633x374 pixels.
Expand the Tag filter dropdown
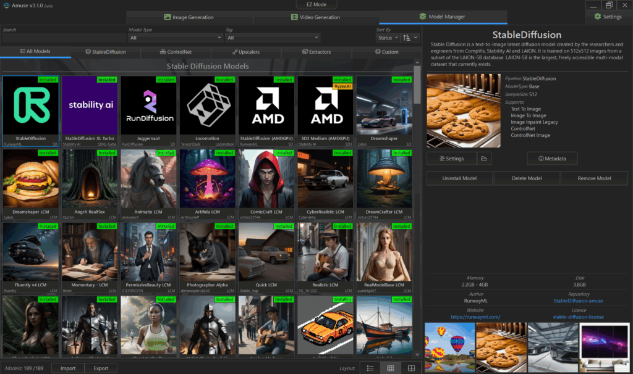(273, 38)
